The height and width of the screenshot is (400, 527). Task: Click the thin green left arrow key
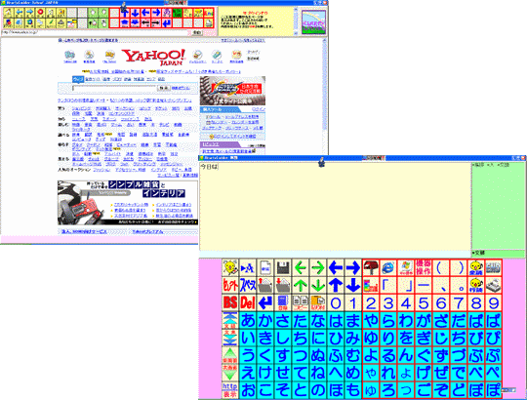(x=301, y=267)
